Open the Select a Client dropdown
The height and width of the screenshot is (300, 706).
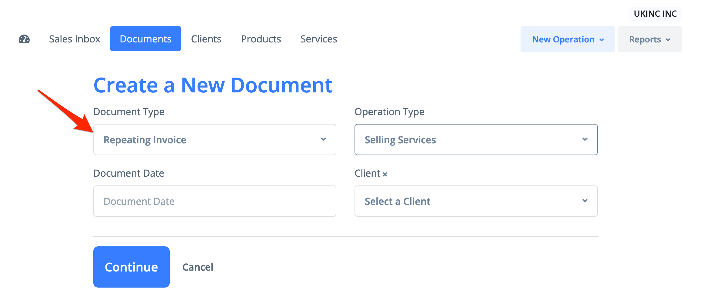[476, 201]
